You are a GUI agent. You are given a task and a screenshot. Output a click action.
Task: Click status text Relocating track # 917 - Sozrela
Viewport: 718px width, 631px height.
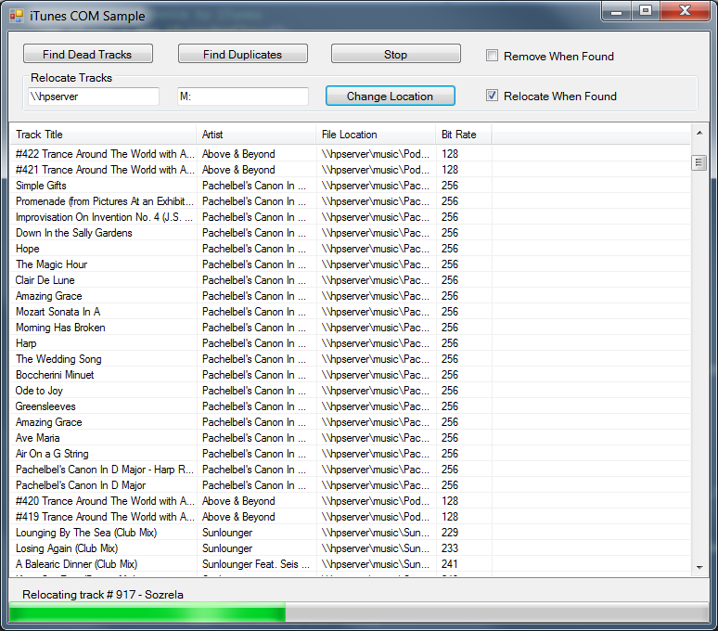pyautogui.click(x=103, y=595)
